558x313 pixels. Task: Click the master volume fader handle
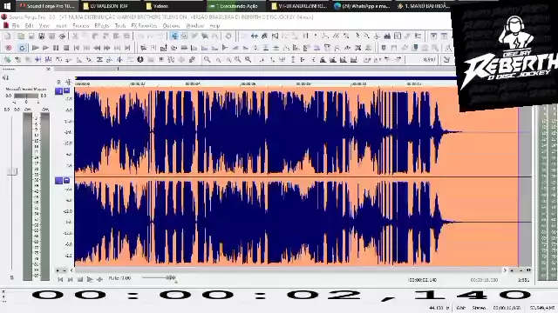[12, 171]
